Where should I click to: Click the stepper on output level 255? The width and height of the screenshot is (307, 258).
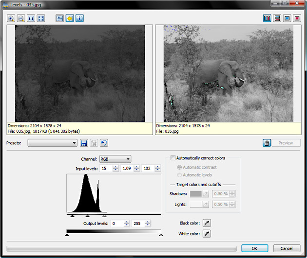pyautogui.click(x=148, y=224)
